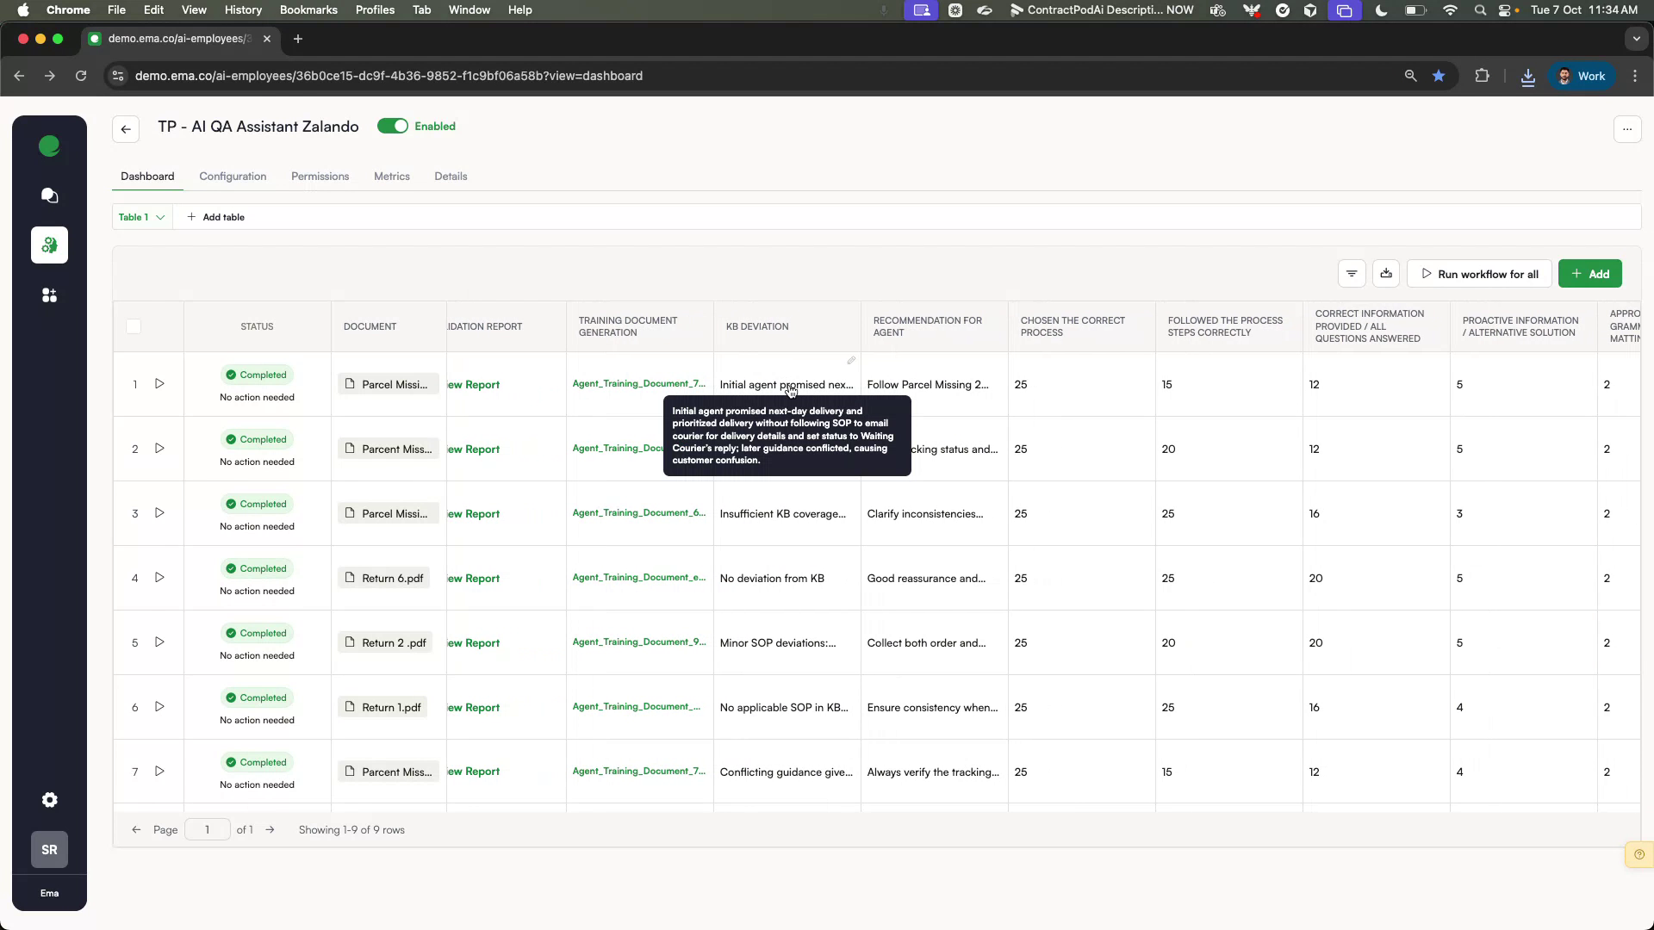The width and height of the screenshot is (1654, 930).
Task: Disable the Enabled toggle
Action: click(394, 126)
